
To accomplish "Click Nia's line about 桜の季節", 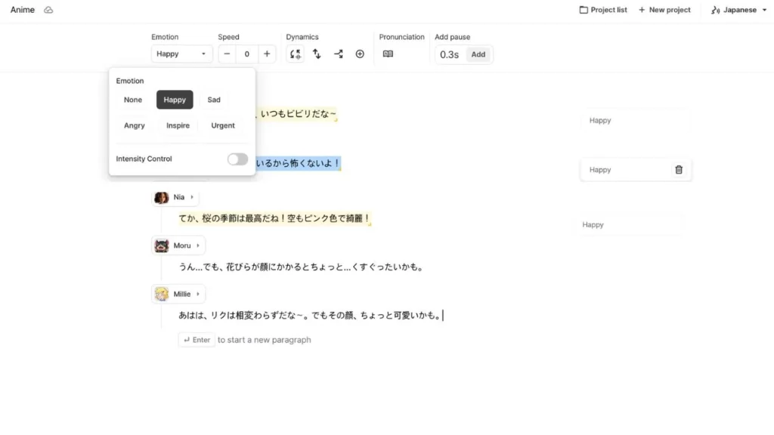I will (274, 218).
